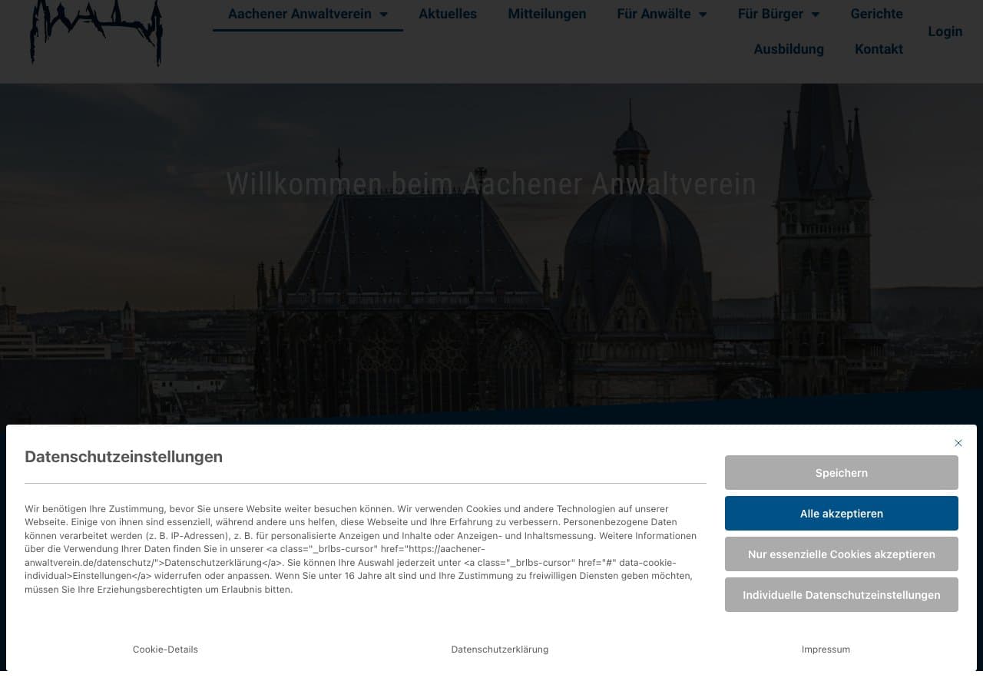Open "Cookie-Details" at dialog bottom
Image resolution: width=983 pixels, height=691 pixels.
165,649
